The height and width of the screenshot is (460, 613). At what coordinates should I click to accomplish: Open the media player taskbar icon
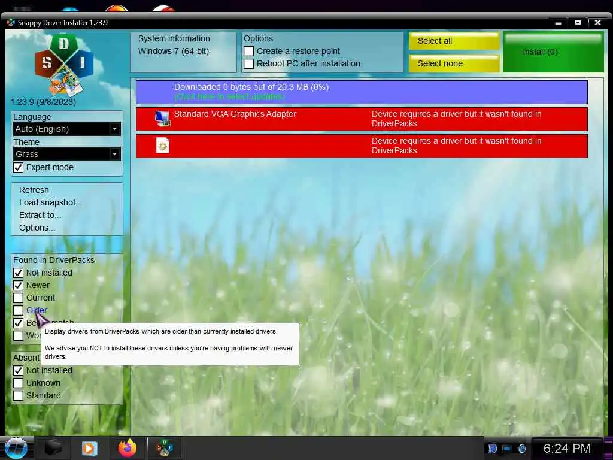pos(89,448)
